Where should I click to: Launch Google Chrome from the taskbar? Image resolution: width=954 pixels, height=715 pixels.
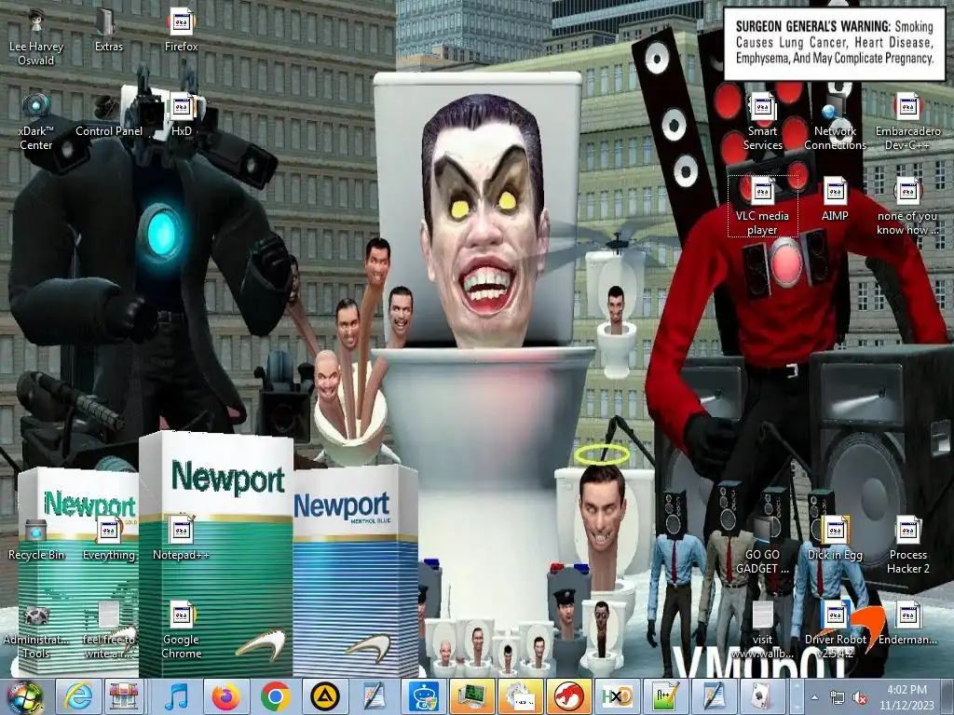(x=275, y=696)
